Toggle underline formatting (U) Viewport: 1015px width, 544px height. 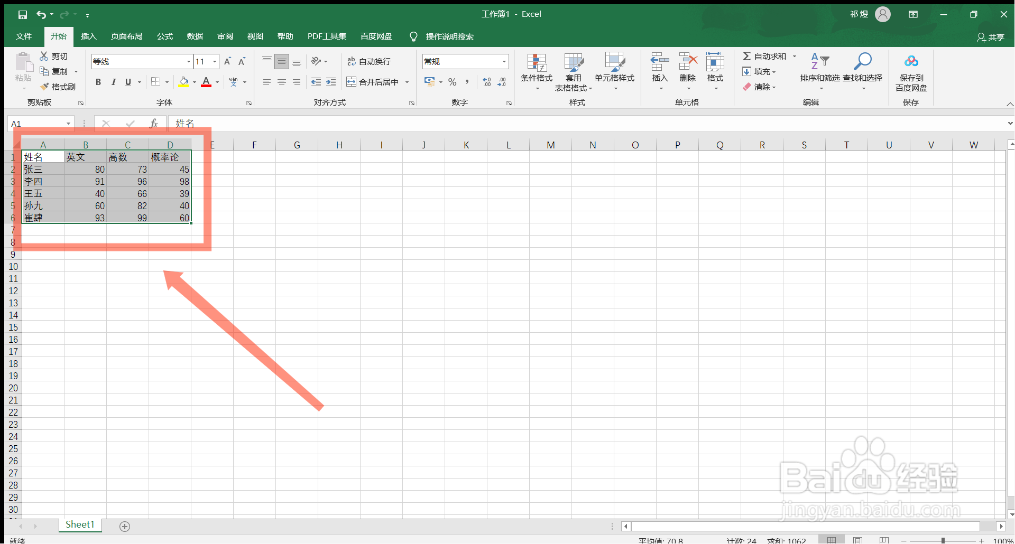tap(128, 82)
